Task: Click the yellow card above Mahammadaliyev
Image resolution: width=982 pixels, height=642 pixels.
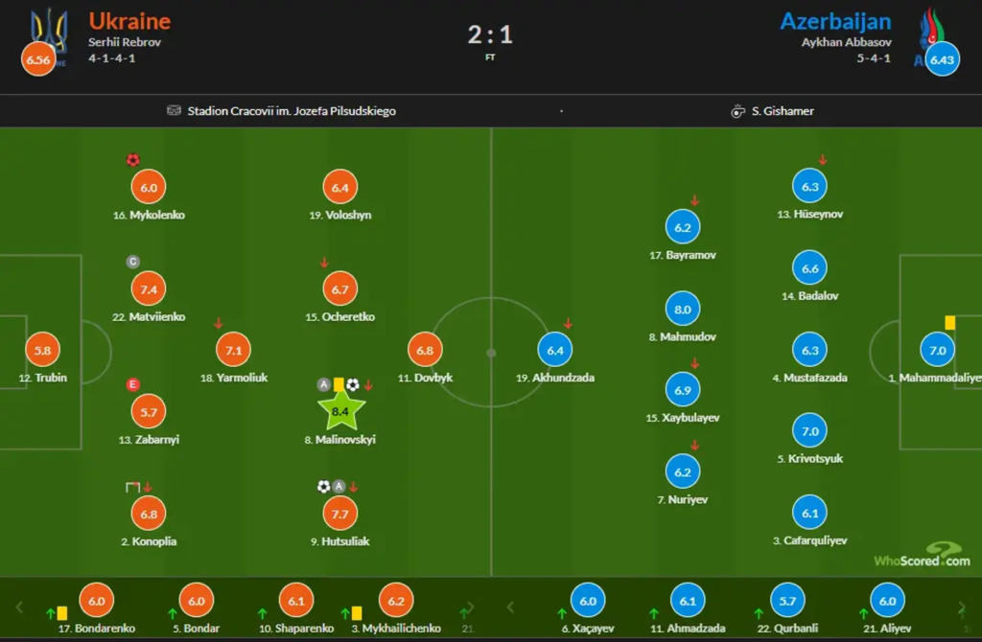Action: tap(948, 323)
